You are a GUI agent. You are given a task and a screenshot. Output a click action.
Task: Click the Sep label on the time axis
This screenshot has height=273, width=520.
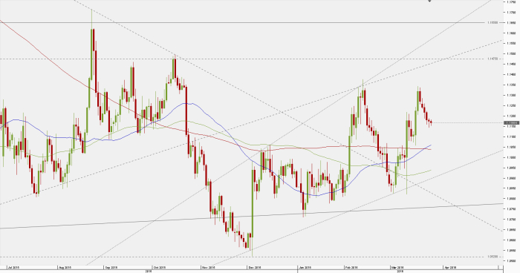pos(111,267)
